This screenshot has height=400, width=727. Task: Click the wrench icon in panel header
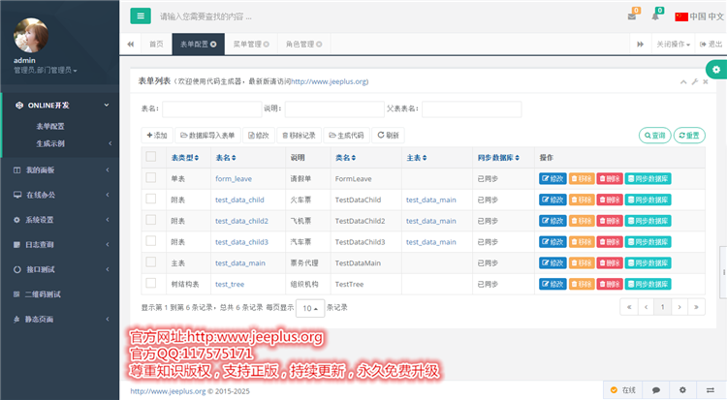pos(693,82)
